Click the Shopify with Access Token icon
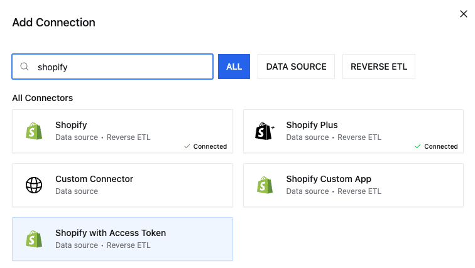This screenshot has height=268, width=475. 34,239
